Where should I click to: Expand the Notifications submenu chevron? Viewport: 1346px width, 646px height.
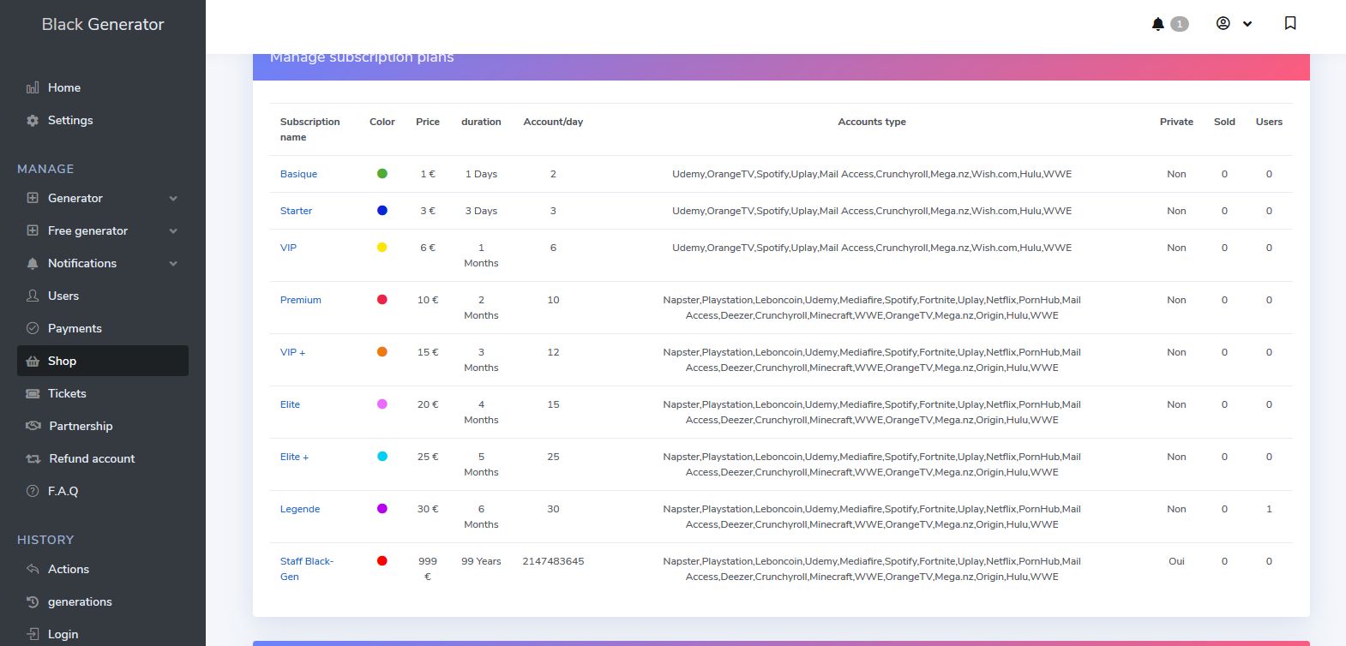click(x=173, y=264)
